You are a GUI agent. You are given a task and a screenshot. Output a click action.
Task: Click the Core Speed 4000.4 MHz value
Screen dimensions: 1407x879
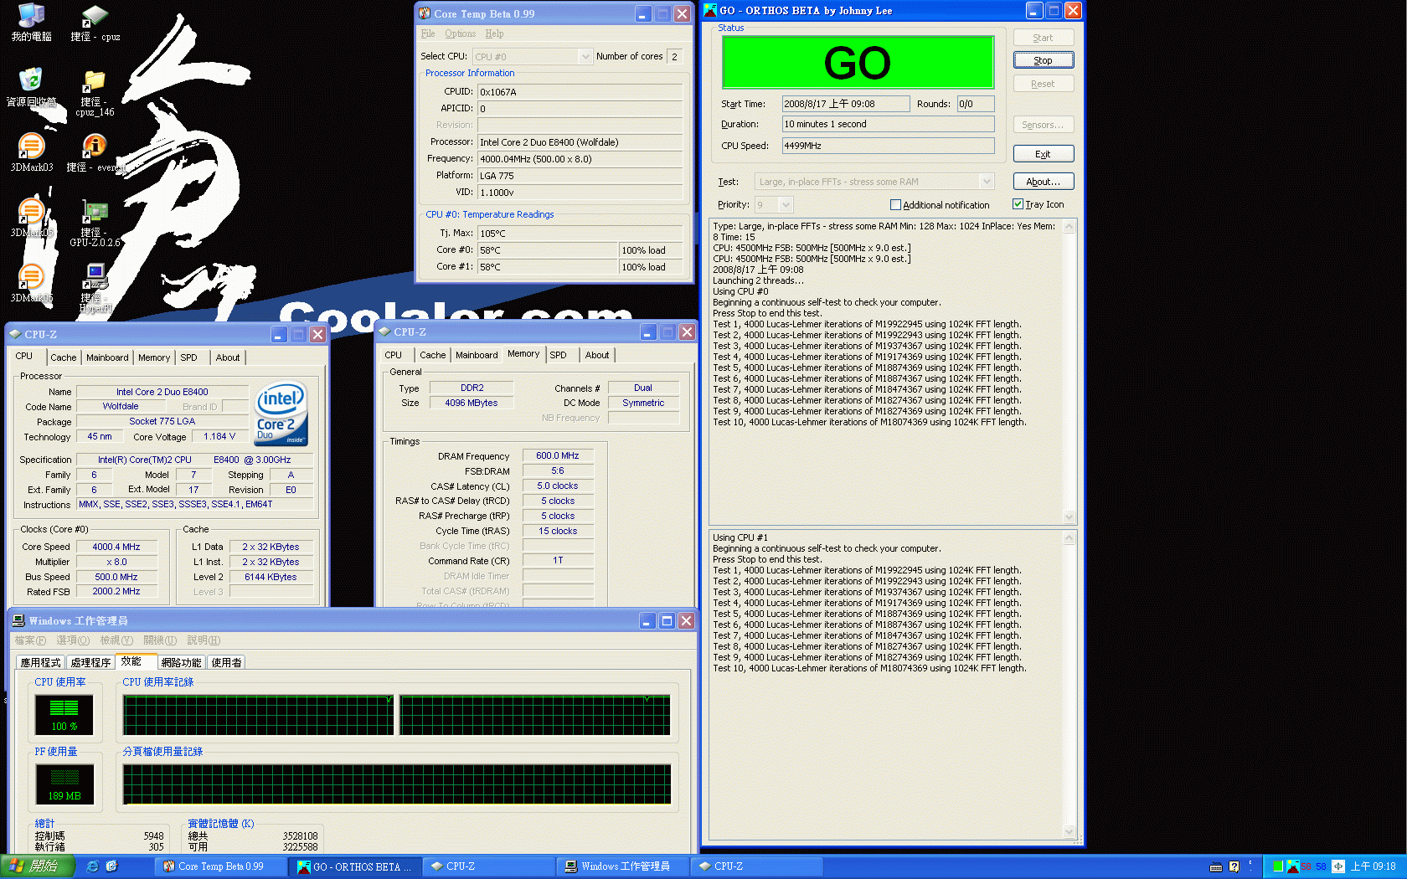116,547
